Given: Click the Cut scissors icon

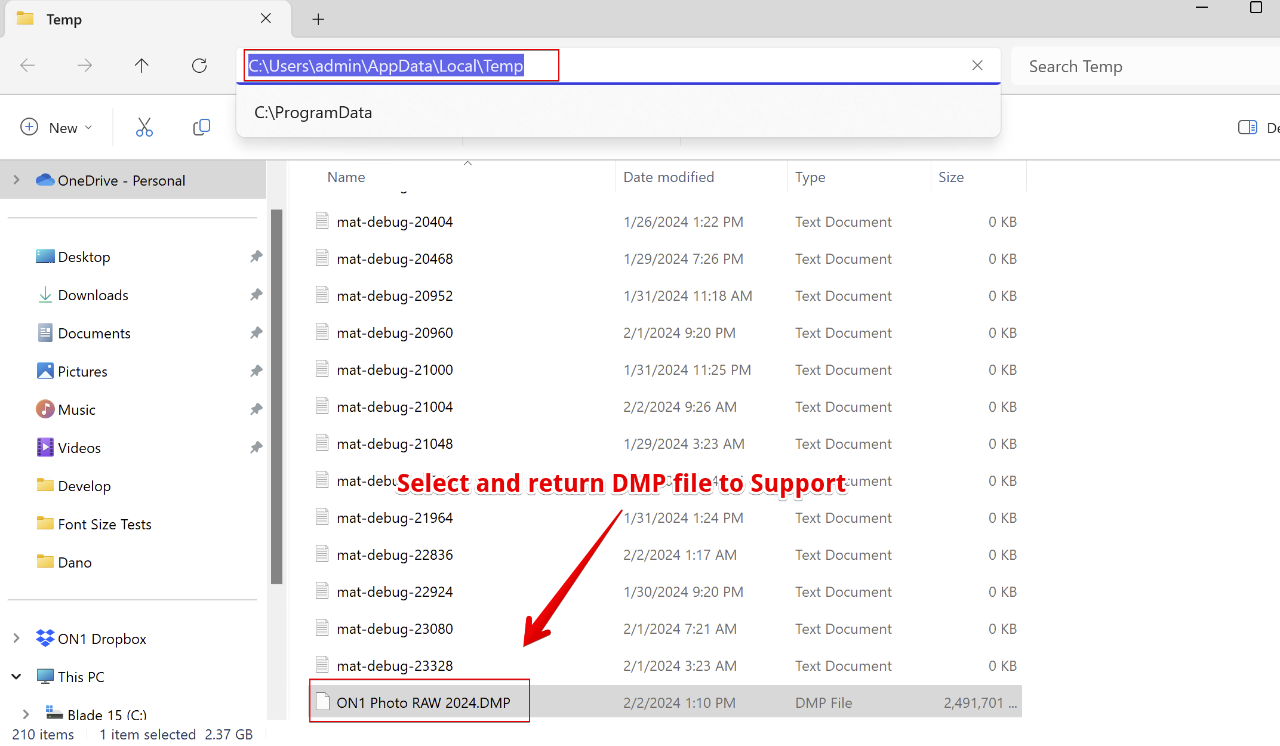Looking at the screenshot, I should (144, 127).
